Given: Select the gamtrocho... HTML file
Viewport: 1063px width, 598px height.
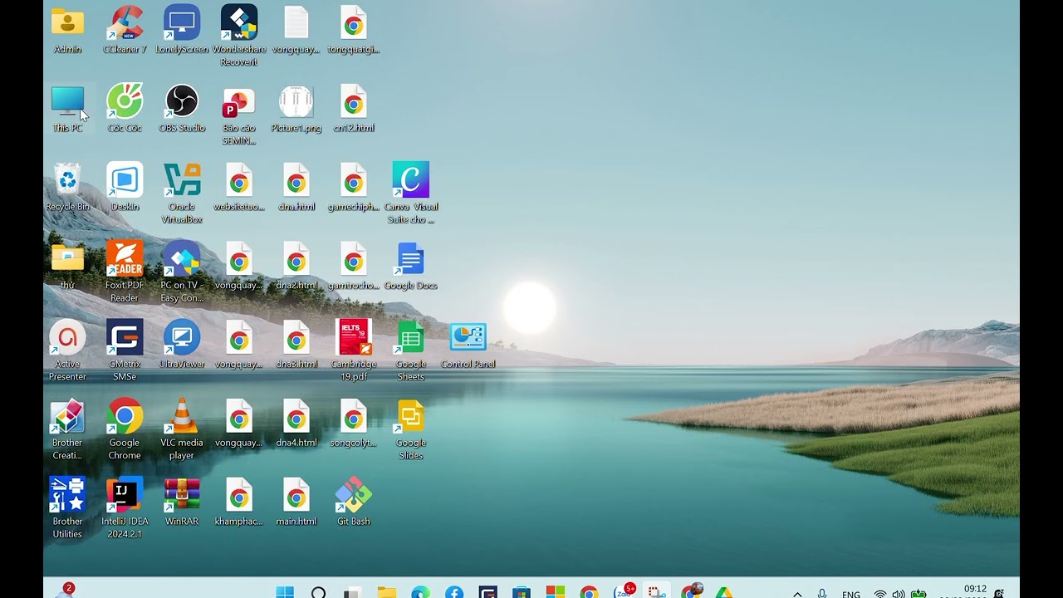Looking at the screenshot, I should (354, 266).
